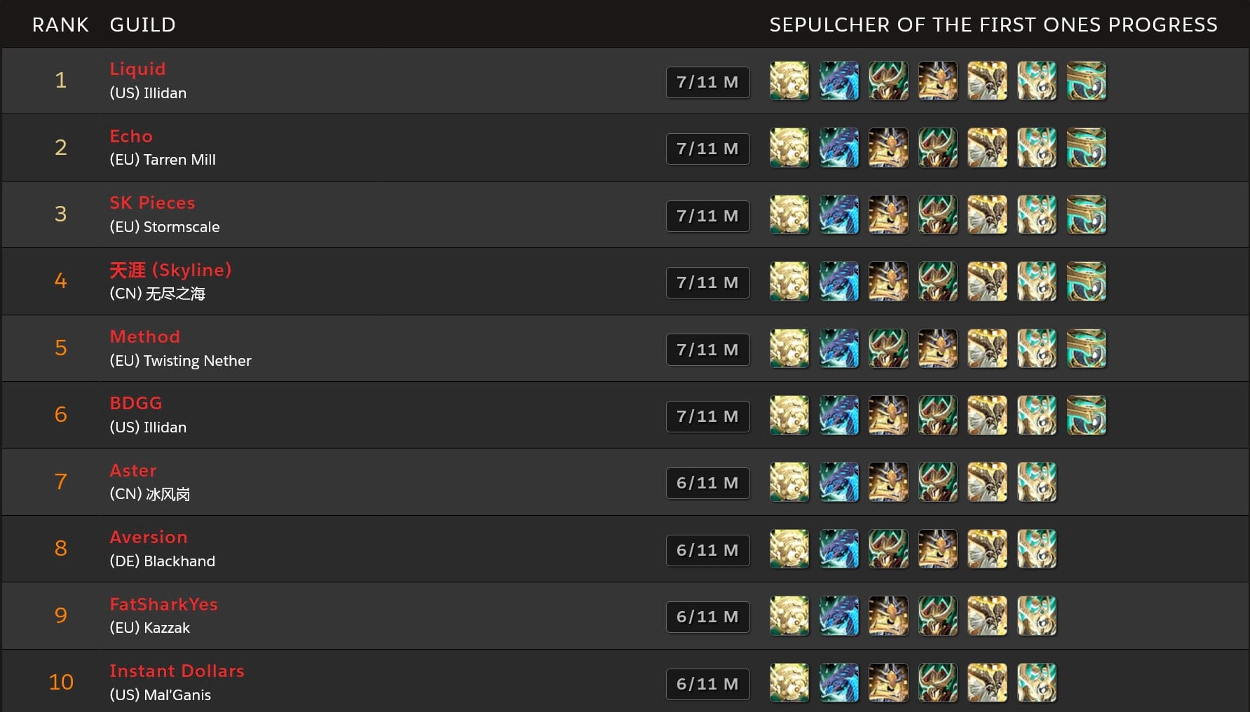Visit the FatSharkYes guild page
Screen dimensions: 1250x712
[x=163, y=604]
